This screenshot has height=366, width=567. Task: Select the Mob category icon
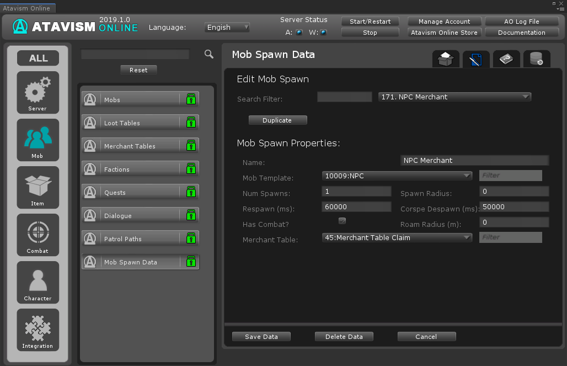(x=38, y=140)
